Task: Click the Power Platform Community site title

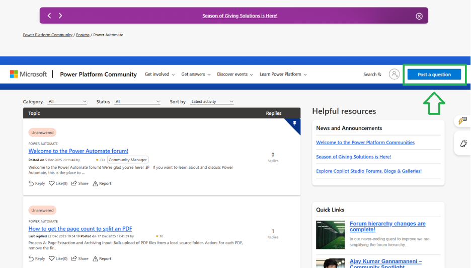Action: point(98,74)
